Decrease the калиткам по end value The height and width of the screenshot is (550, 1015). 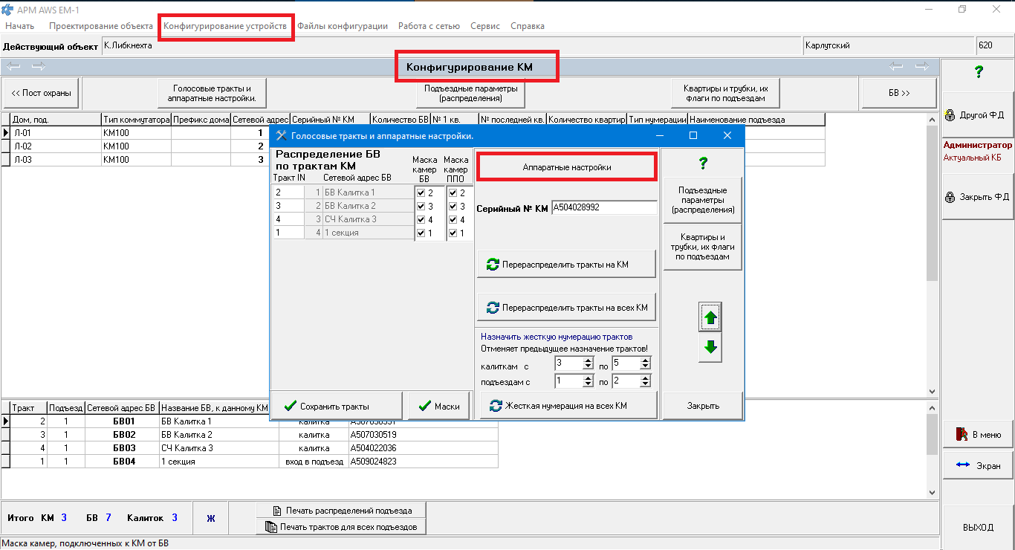click(x=645, y=366)
